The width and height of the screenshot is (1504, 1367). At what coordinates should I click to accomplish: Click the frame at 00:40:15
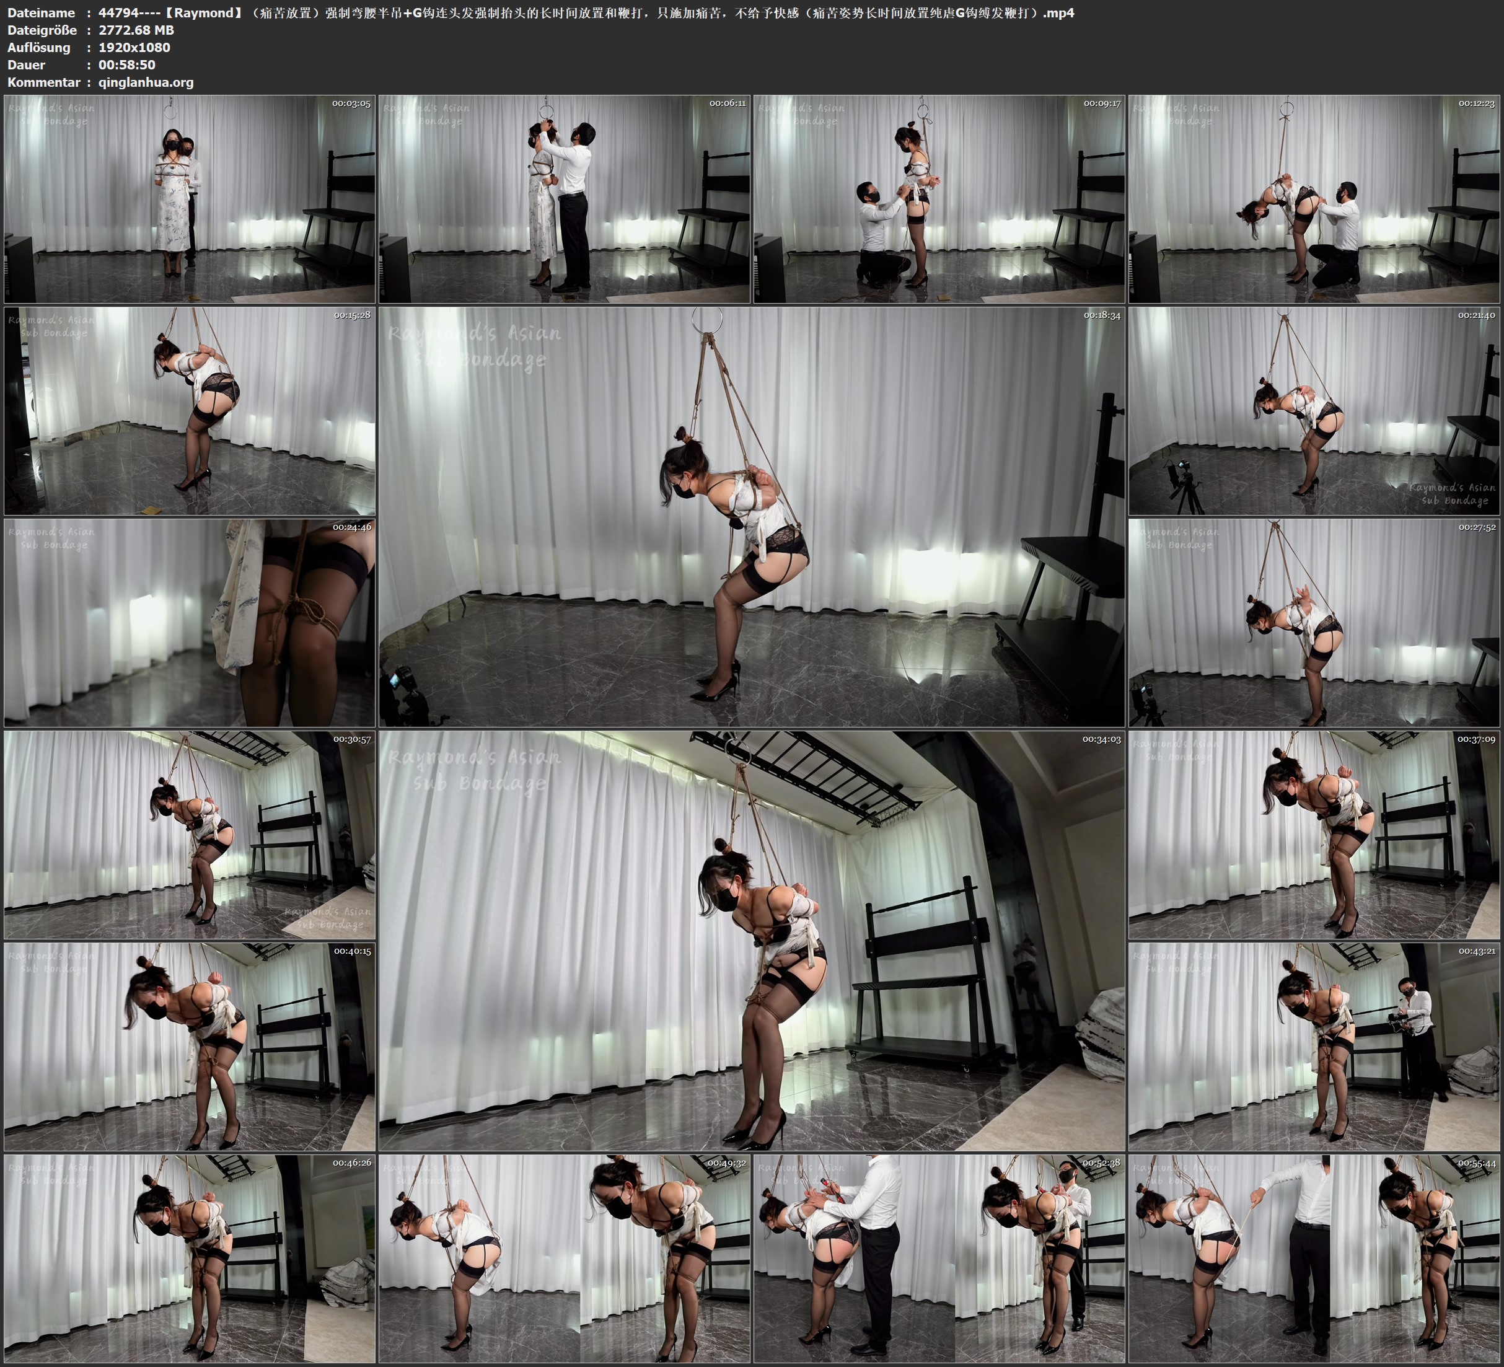point(190,1046)
